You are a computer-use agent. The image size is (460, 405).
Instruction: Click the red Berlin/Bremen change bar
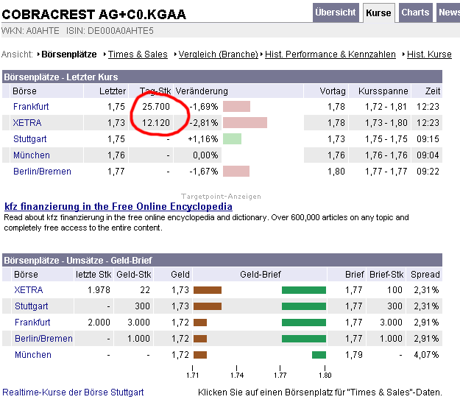pos(236,172)
